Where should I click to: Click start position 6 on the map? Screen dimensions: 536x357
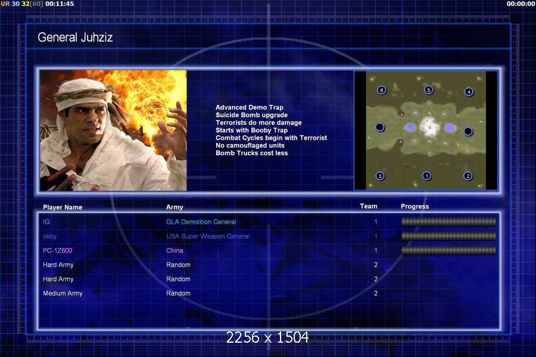(382, 90)
